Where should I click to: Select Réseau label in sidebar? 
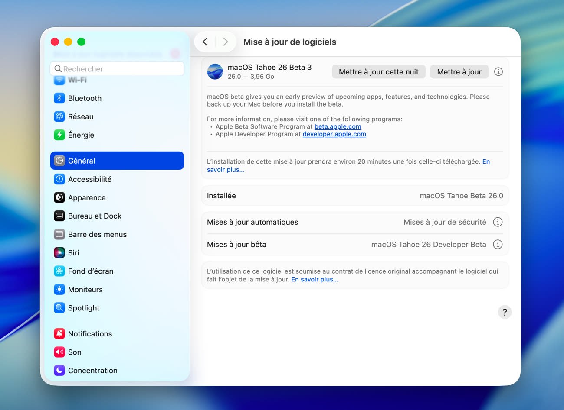click(81, 116)
